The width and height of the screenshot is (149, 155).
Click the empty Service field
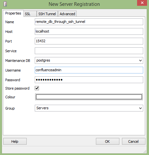point(89,51)
